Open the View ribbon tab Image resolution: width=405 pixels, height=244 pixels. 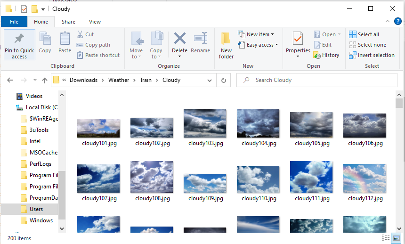pyautogui.click(x=95, y=22)
